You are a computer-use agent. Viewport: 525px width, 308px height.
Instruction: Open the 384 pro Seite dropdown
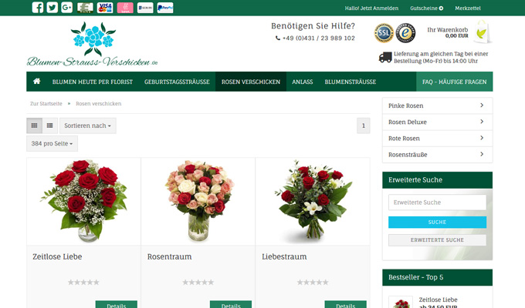tap(52, 144)
